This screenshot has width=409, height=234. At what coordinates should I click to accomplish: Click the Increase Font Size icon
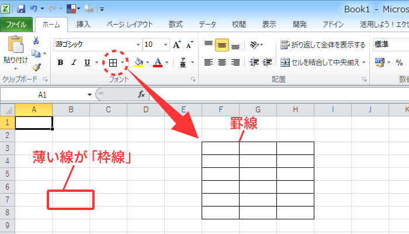coord(177,44)
